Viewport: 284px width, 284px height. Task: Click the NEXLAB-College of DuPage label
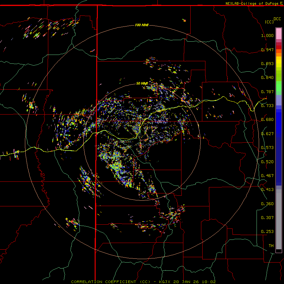(252, 3)
